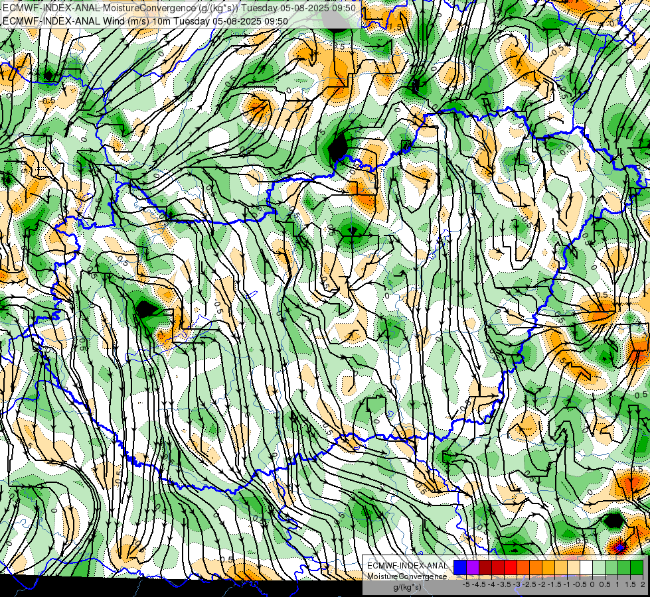Pick the orange swatch between -2.5 and -2
Image resolution: width=650 pixels, height=597 pixels.
coord(536,567)
